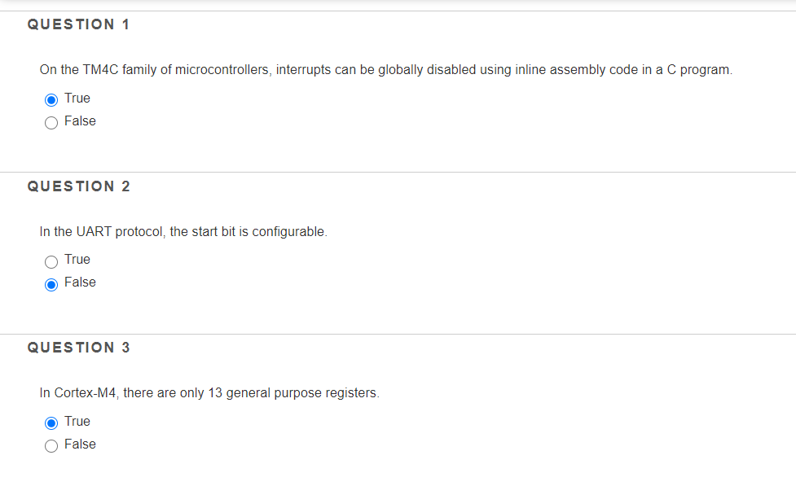The image size is (796, 486).
Task: Click the TM4C interrupts question text
Action: [385, 69]
